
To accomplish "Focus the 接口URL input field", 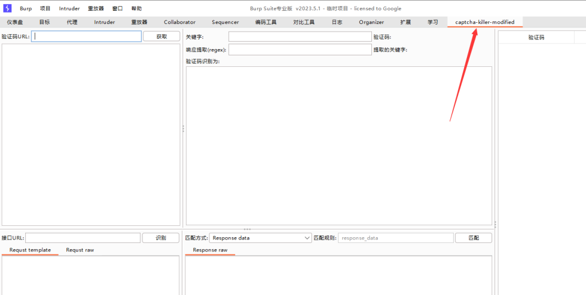I will click(x=83, y=238).
